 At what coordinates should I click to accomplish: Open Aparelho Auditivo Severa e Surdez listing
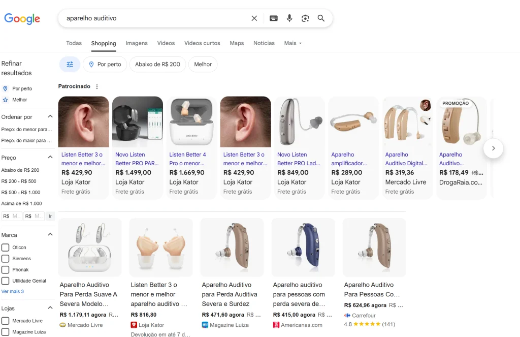pos(232,273)
